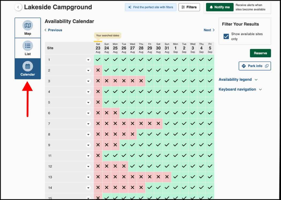Click Find the perfect site with filters
Image resolution: width=281 pixels, height=200 pixels.
click(x=150, y=7)
